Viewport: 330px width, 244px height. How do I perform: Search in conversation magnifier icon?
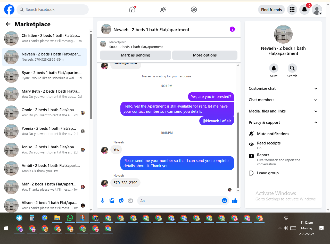pos(292,68)
